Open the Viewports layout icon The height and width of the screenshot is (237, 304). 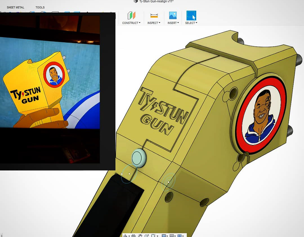pyautogui.click(x=180, y=236)
